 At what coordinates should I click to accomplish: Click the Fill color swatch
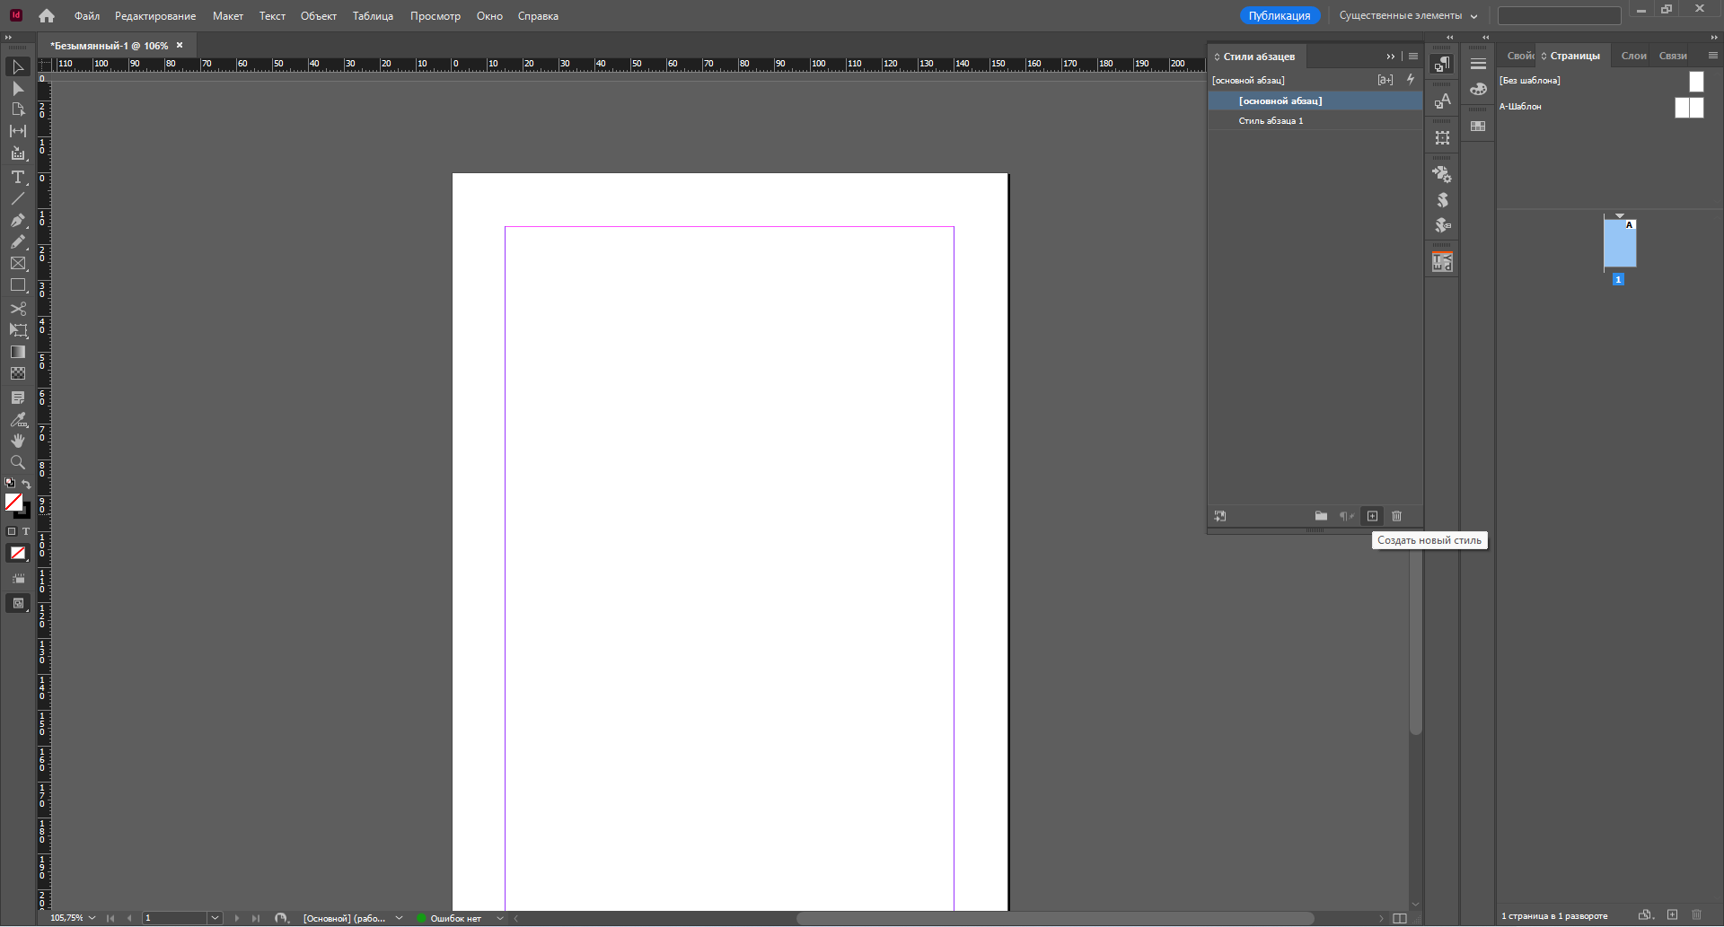pyautogui.click(x=13, y=503)
